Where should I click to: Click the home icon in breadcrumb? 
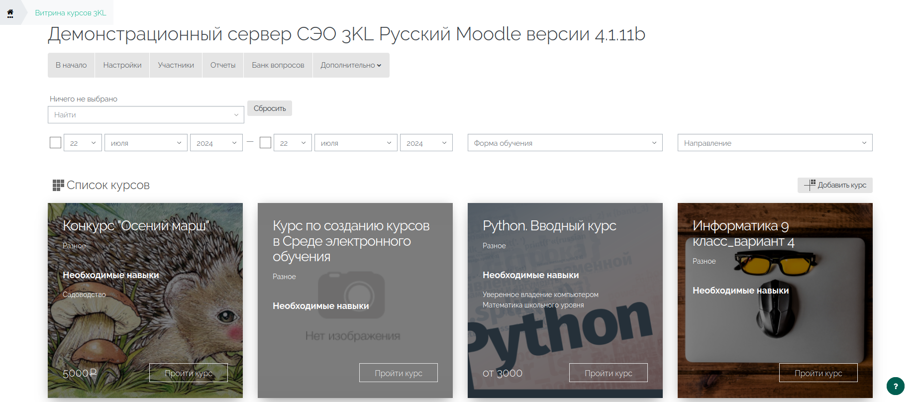(x=10, y=13)
